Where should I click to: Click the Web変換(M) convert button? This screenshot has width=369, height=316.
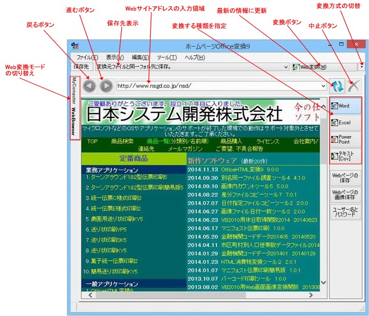coord(324,67)
